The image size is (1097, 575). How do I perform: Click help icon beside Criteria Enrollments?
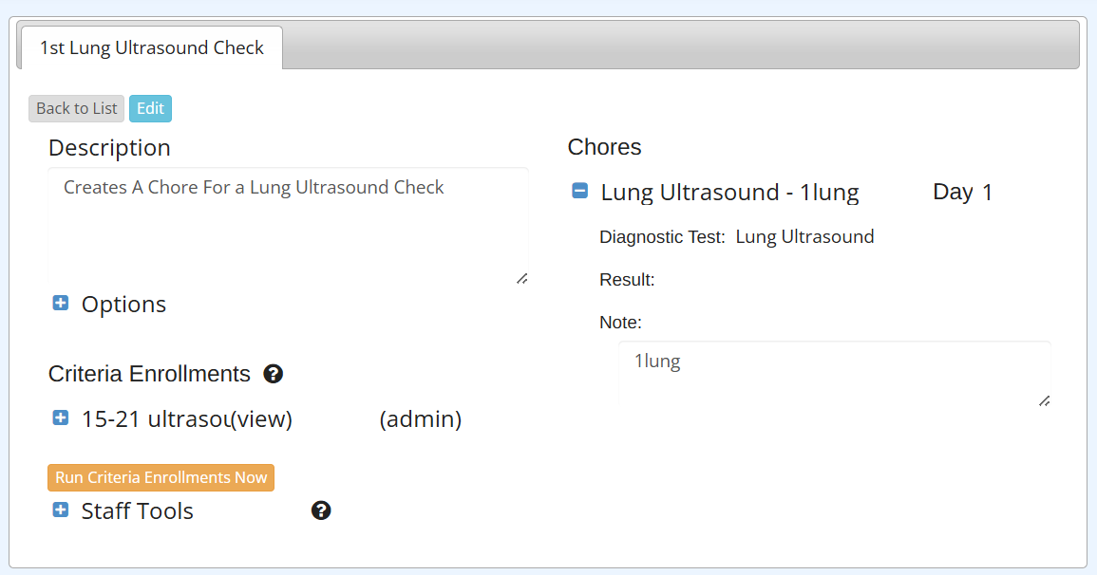[274, 374]
